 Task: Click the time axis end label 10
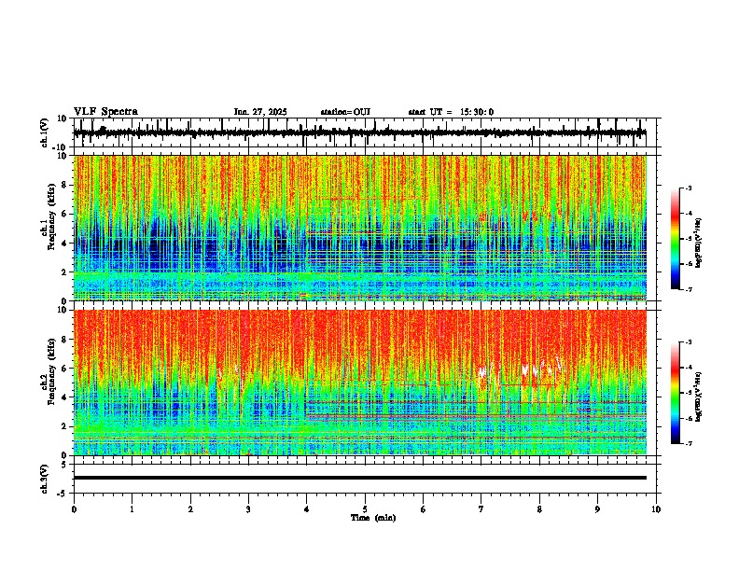(656, 509)
